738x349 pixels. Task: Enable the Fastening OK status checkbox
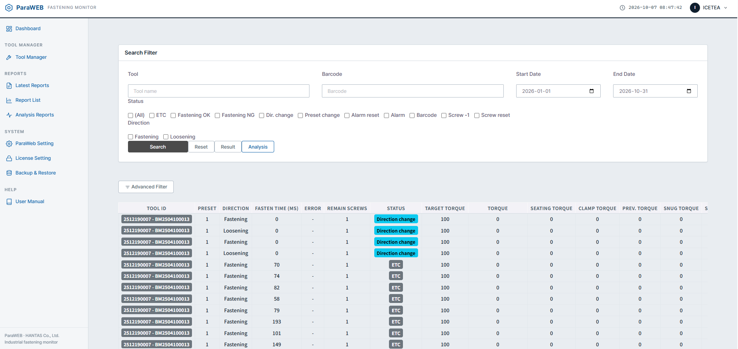pyautogui.click(x=173, y=115)
